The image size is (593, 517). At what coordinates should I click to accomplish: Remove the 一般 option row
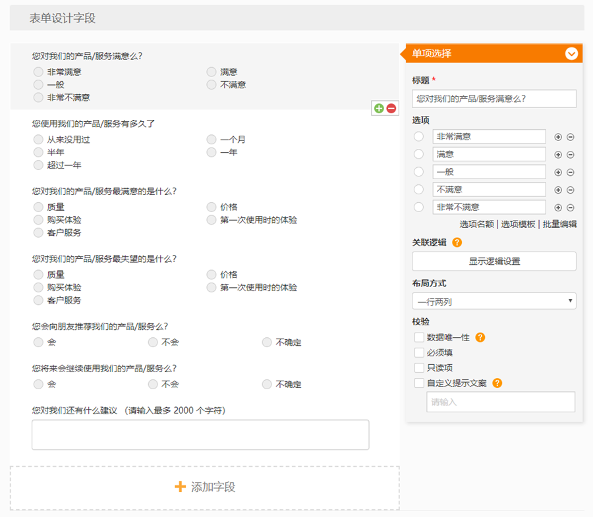pyautogui.click(x=571, y=173)
